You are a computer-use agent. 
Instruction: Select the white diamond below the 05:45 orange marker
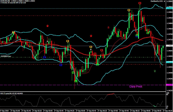point(91,50)
